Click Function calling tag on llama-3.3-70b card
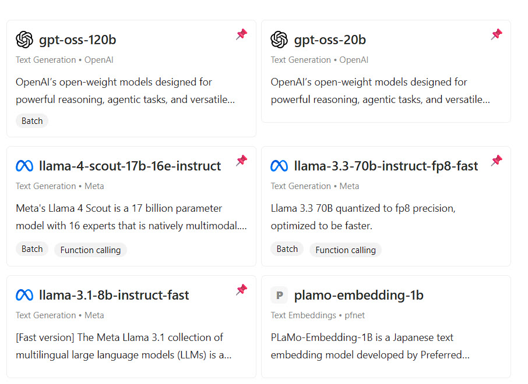 [346, 250]
